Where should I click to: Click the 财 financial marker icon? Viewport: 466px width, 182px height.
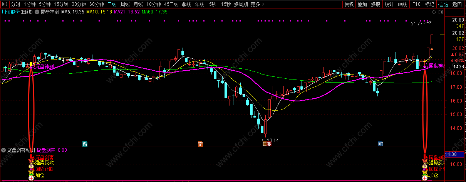coord(381,144)
